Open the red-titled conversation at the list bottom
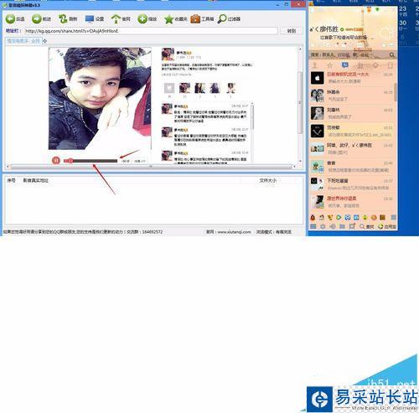419x413 pixels. [352, 202]
